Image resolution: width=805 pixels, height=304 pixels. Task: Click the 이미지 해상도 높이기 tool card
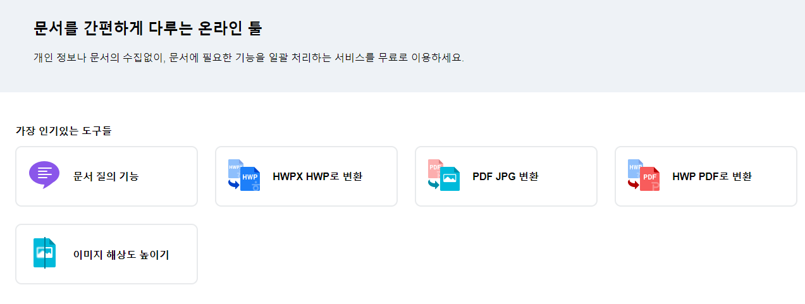click(106, 254)
